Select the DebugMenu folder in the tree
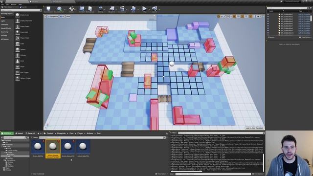The width and height of the screenshot is (313, 176). [11, 160]
